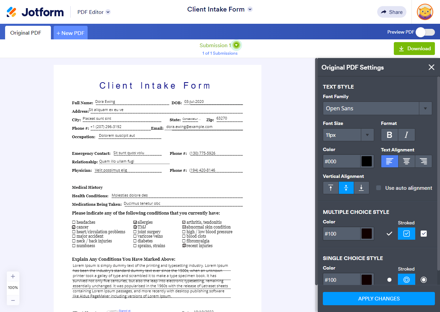Download the PDF
The height and width of the screenshot is (312, 440).
pyautogui.click(x=414, y=49)
